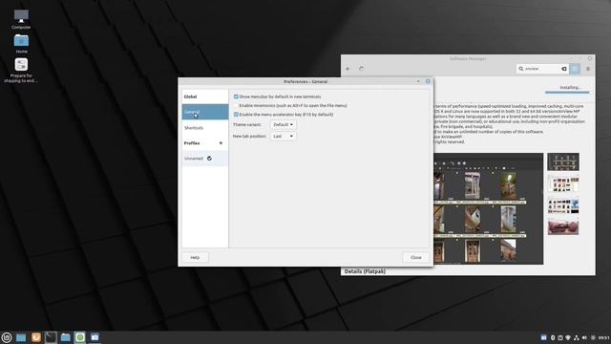Open the Computer desktop icon
The width and height of the screenshot is (611, 344).
pos(21,19)
